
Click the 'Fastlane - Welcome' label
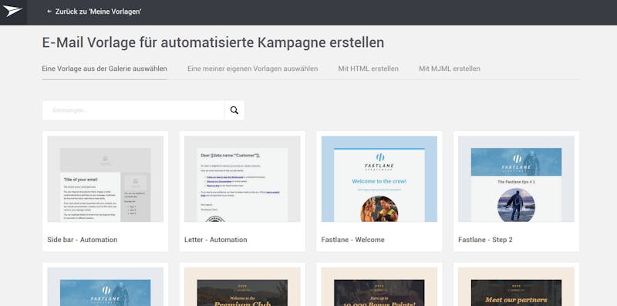pos(352,240)
